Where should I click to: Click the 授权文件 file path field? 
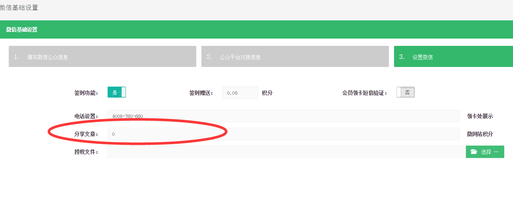(x=287, y=152)
